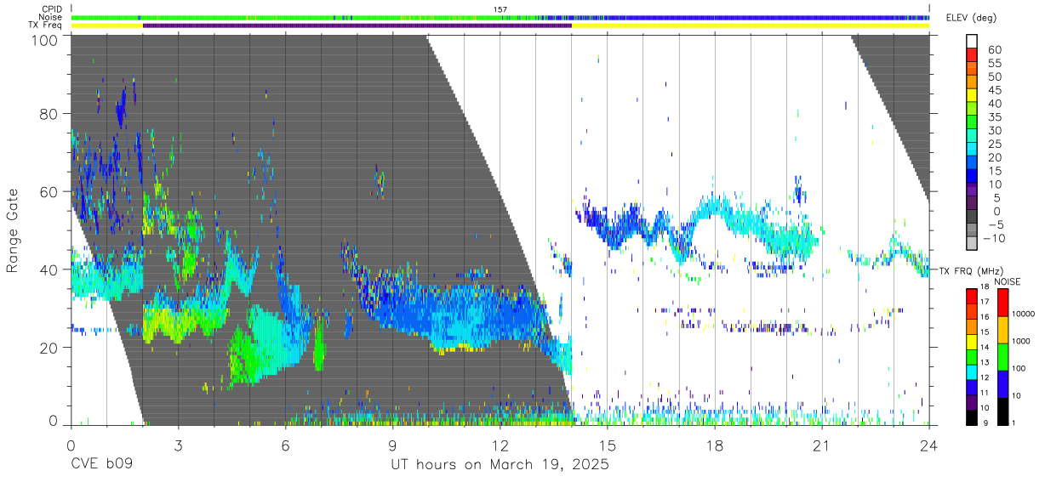Viewport: 1045px width, 482px height.
Task: Click the Noise indicator strip at top
Action: click(500, 17)
